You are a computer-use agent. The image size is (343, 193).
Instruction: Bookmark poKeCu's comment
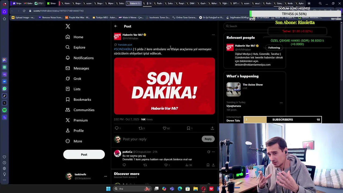click(x=208, y=165)
